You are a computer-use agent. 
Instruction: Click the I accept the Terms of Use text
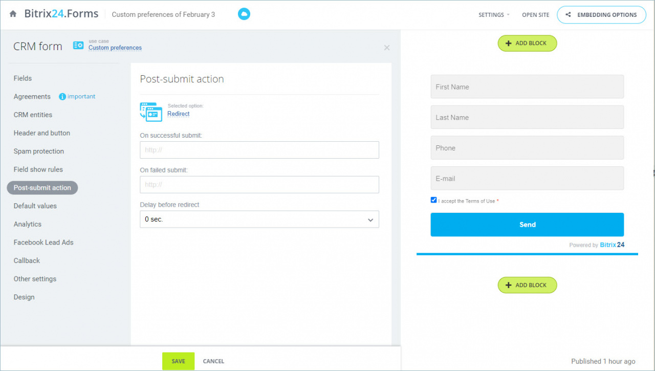click(467, 201)
